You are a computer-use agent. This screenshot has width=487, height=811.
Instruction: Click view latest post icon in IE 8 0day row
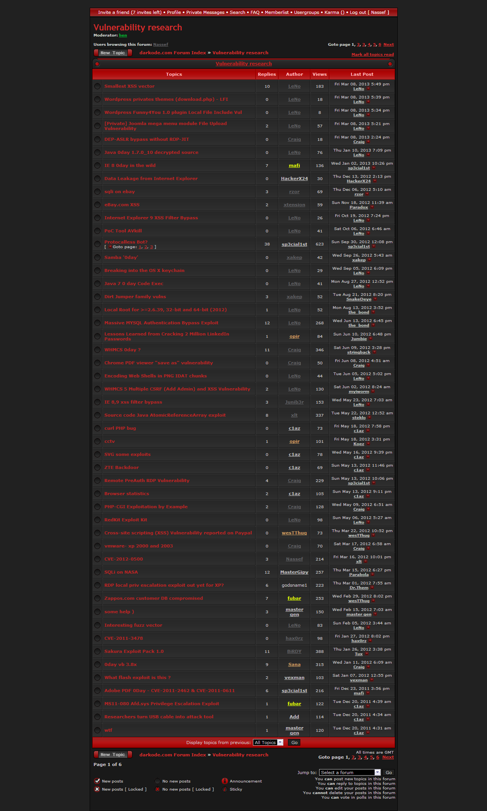(373, 168)
